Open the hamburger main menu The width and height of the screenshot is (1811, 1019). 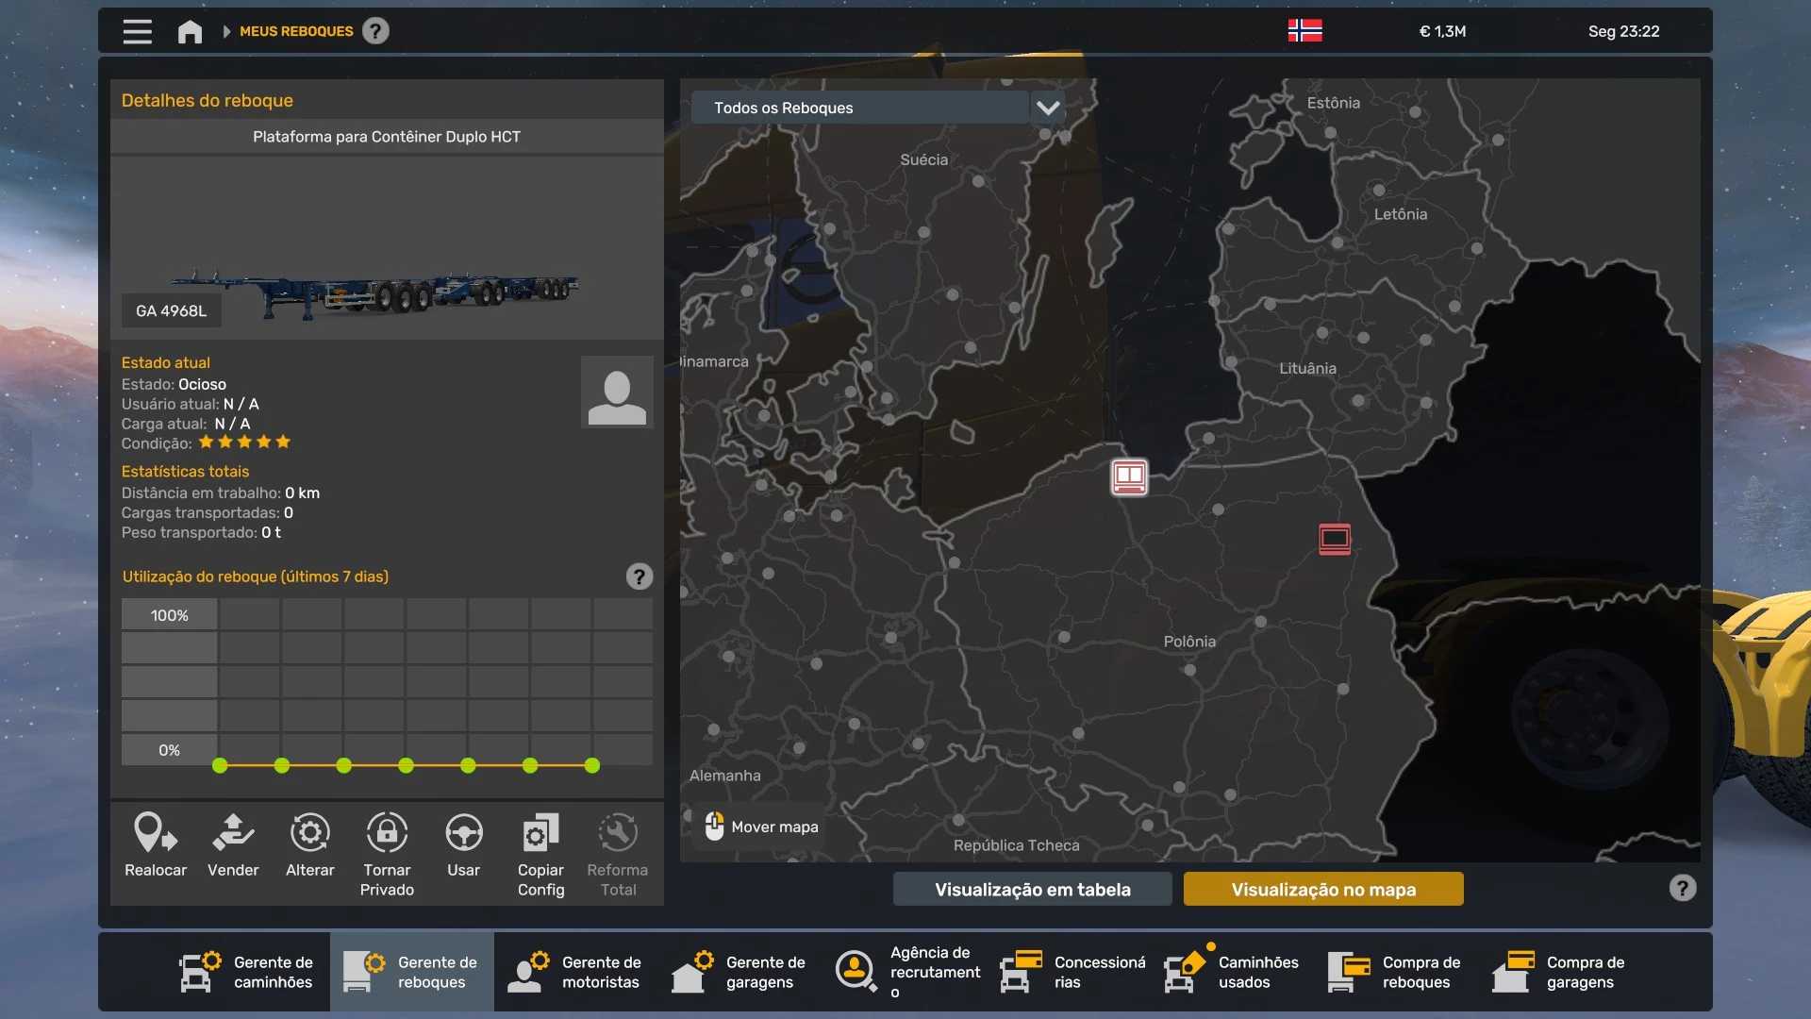[138, 31]
